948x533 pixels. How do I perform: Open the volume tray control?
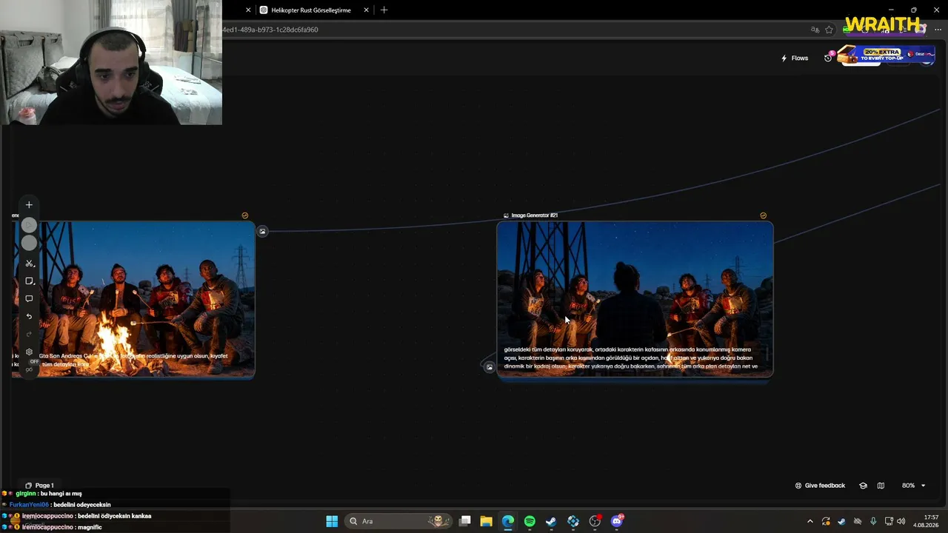[901, 521]
